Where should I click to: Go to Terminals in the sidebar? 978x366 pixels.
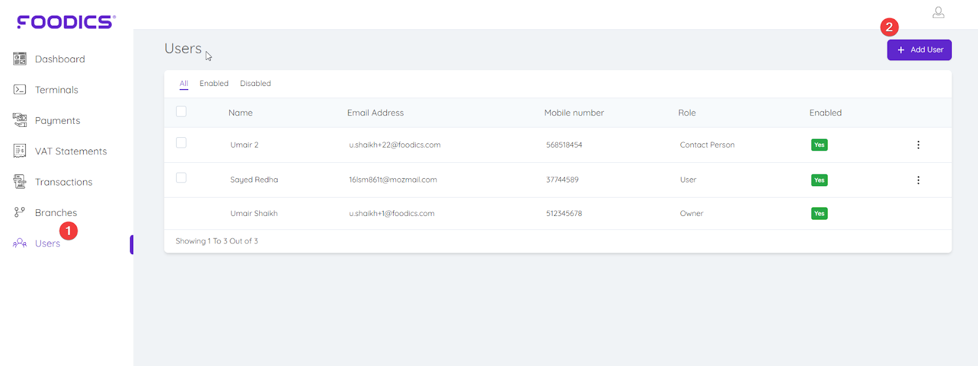[56, 90]
